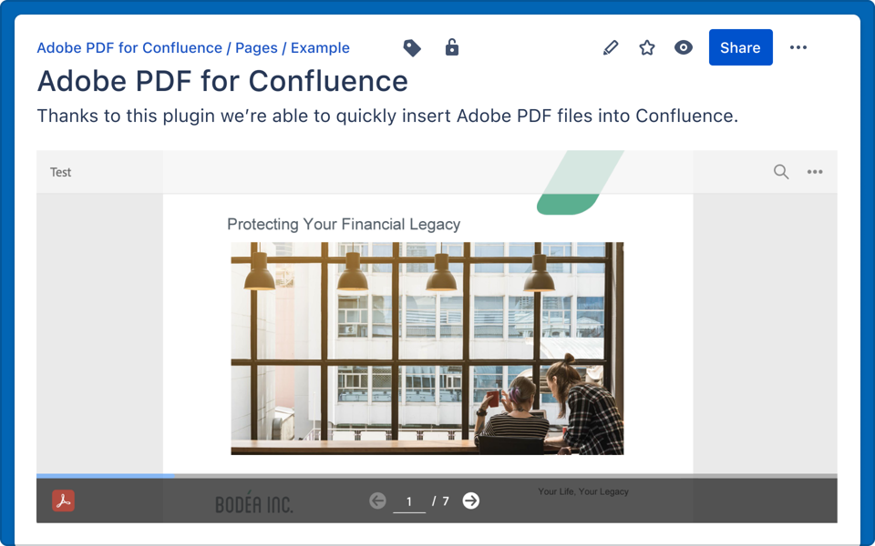875x546 pixels.
Task: Go to the previous PDF page arrow
Action: tap(377, 500)
